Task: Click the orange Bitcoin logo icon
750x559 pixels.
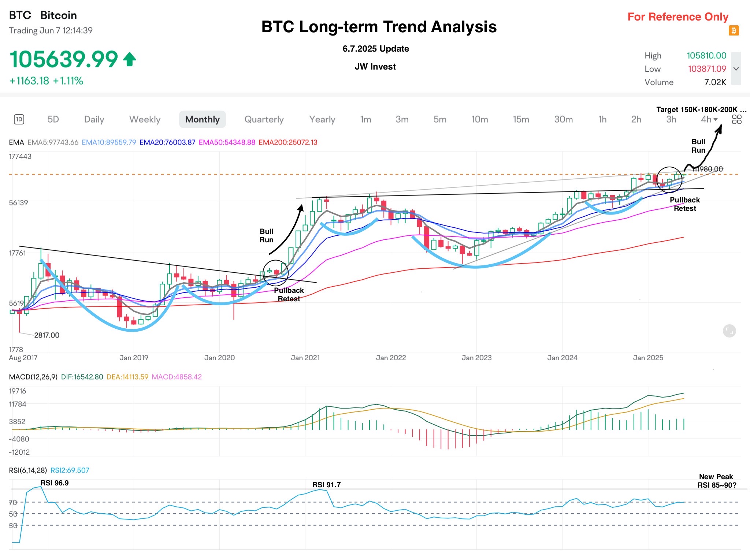Action: coord(734,30)
